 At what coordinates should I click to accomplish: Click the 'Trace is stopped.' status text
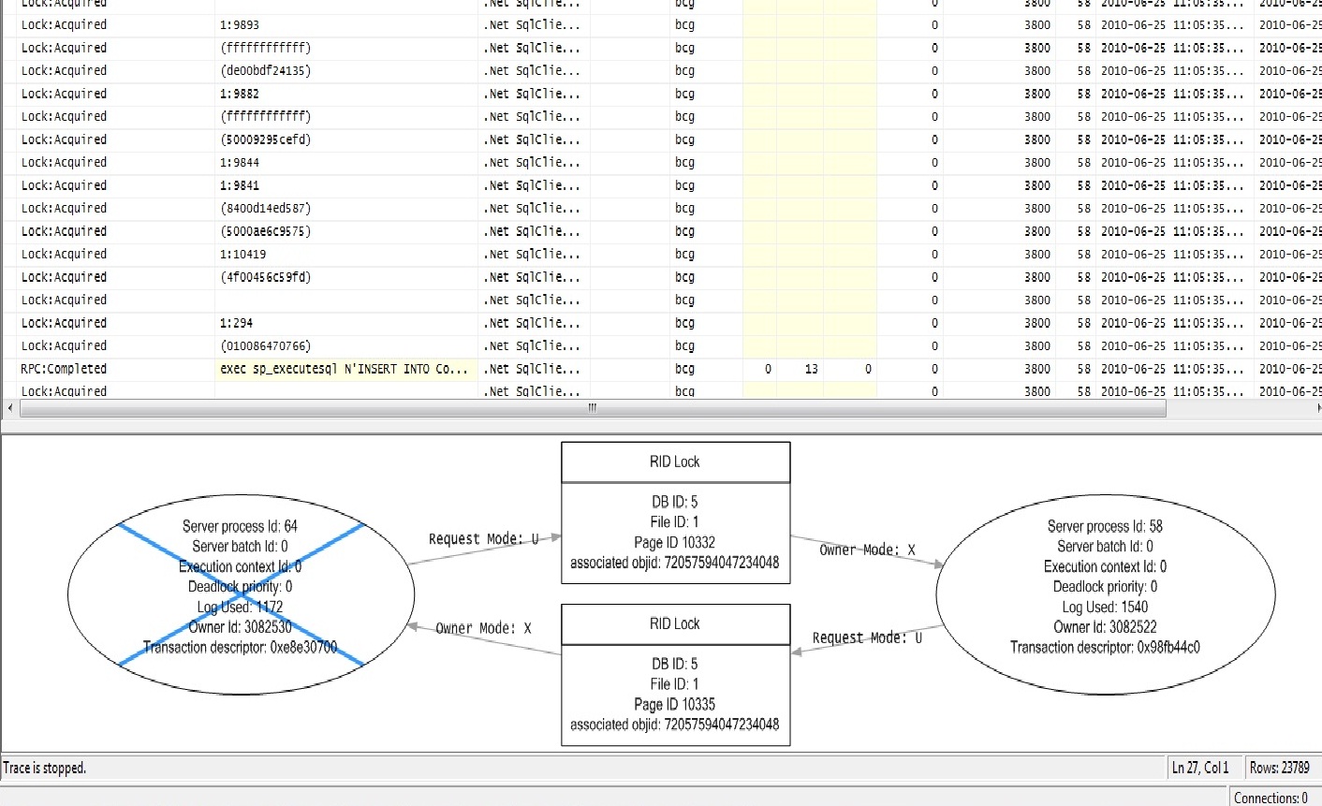[x=45, y=769]
